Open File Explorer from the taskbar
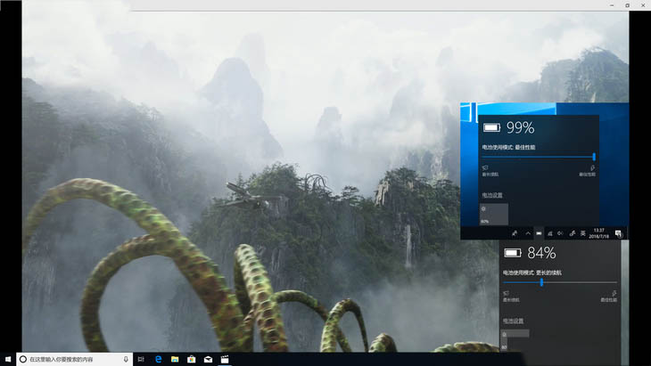Screen dimensions: 651x366 pos(175,360)
